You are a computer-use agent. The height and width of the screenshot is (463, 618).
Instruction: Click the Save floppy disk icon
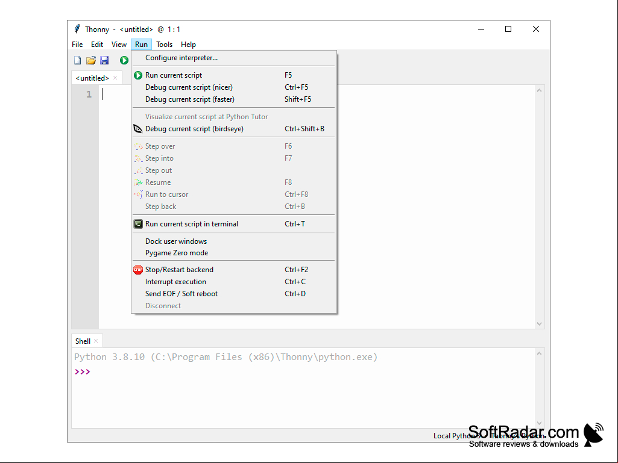[x=104, y=60]
